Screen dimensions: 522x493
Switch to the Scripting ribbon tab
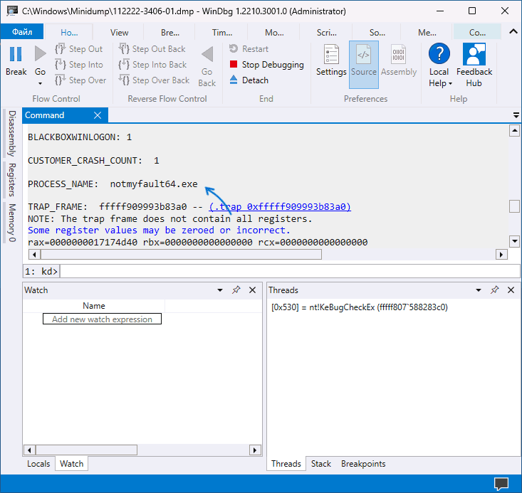point(327,33)
